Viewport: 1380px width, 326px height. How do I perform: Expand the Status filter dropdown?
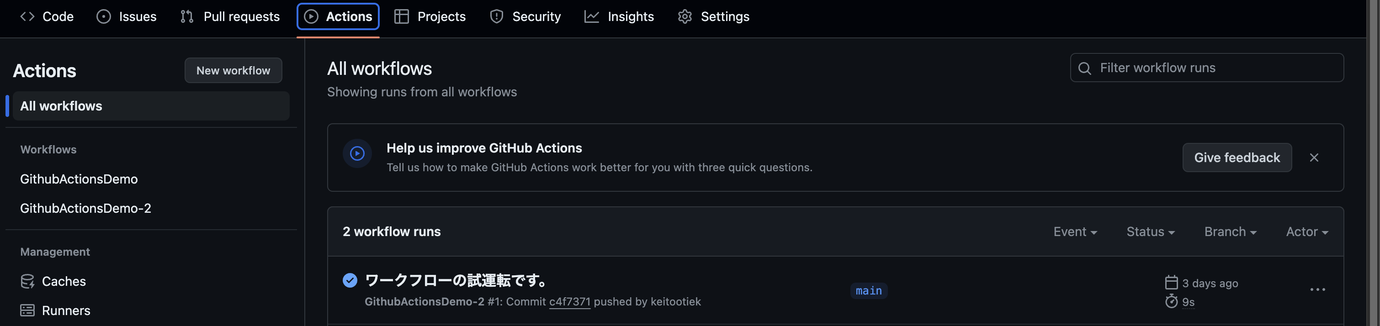[x=1150, y=232]
